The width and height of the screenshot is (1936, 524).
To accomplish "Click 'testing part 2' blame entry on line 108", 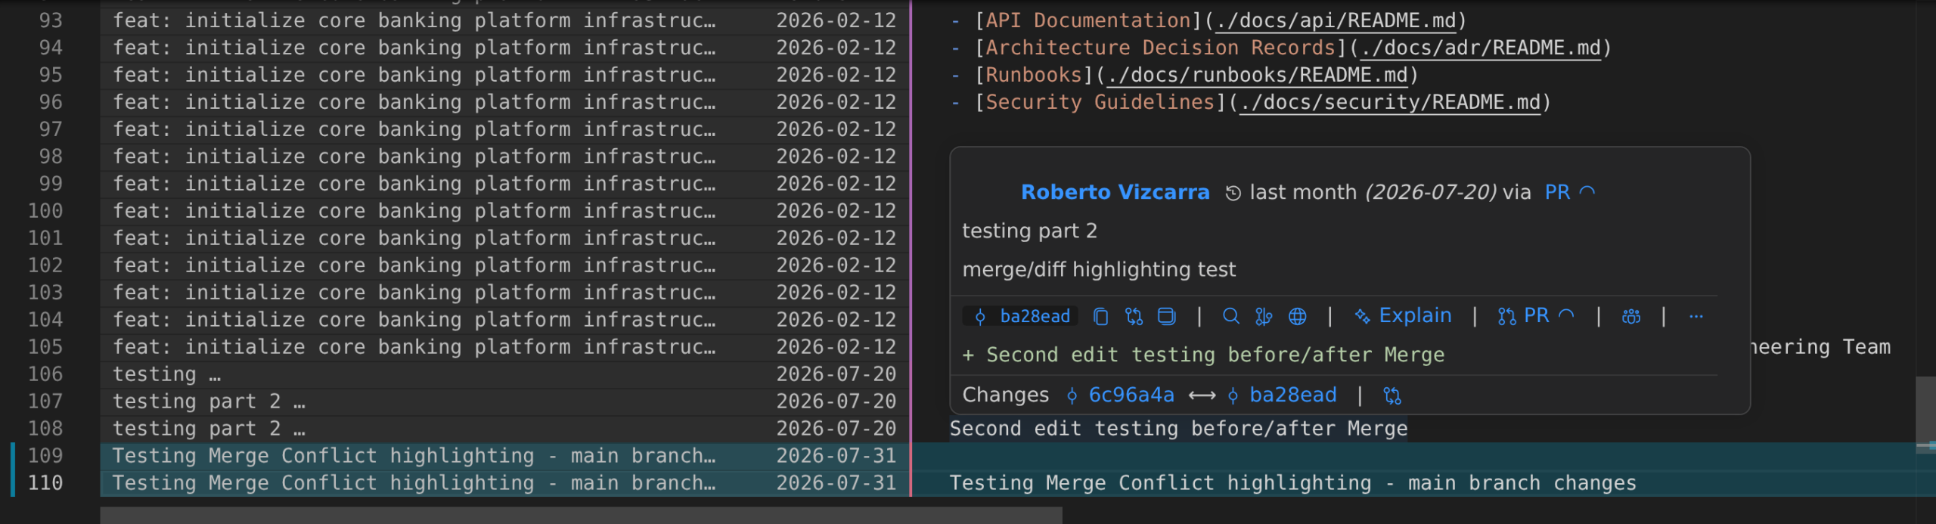I will [505, 429].
